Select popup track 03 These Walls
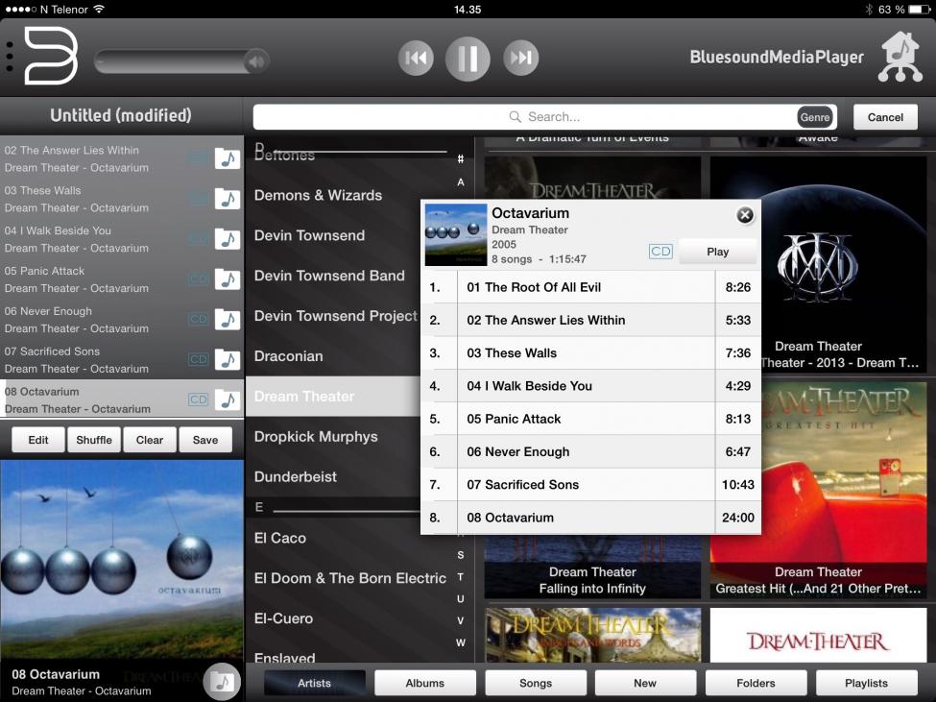This screenshot has height=702, width=936. [591, 352]
